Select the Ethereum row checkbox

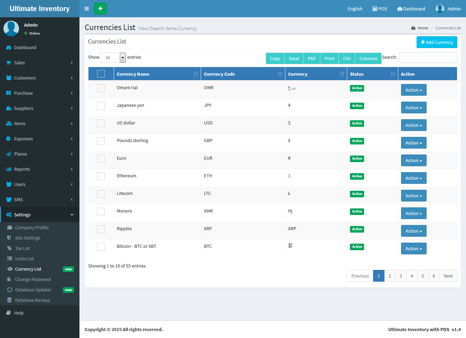tap(101, 176)
